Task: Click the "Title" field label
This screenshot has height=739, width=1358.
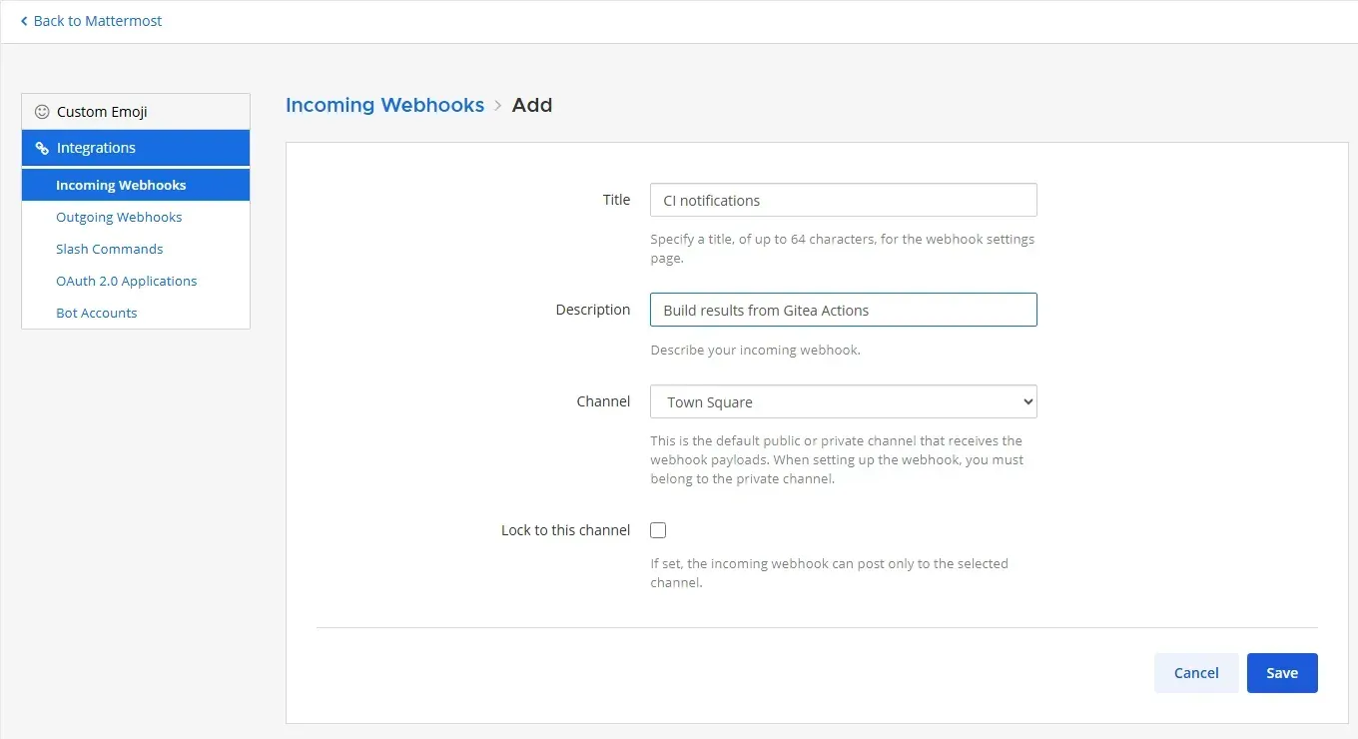Action: tap(616, 200)
